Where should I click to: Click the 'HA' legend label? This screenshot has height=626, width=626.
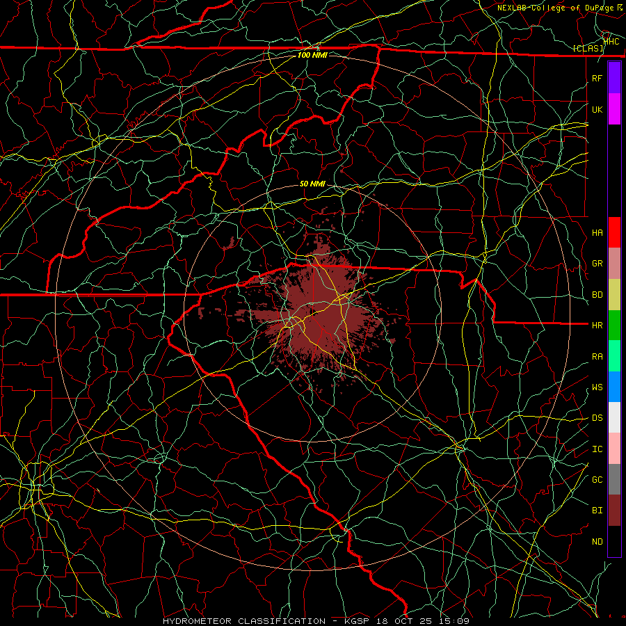coord(597,232)
